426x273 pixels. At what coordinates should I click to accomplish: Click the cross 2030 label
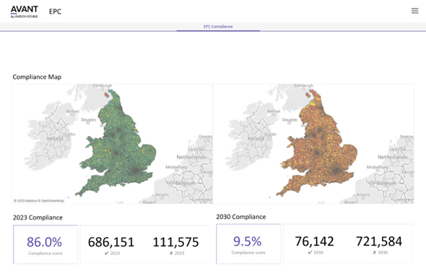pyautogui.click(x=380, y=253)
